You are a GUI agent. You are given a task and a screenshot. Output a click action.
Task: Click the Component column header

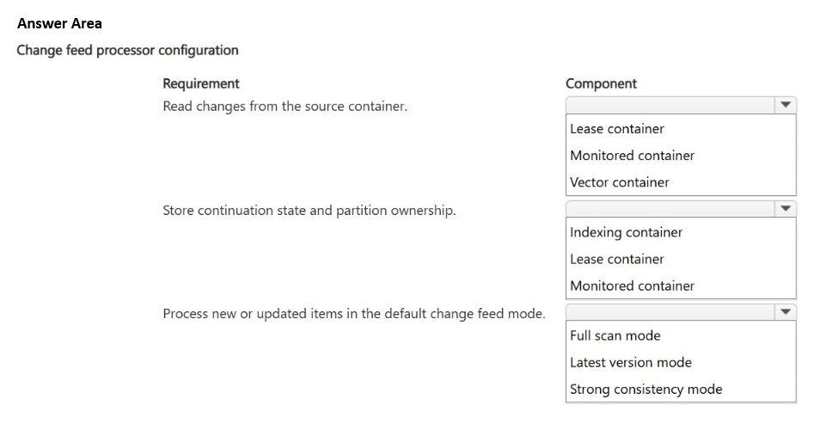601,83
